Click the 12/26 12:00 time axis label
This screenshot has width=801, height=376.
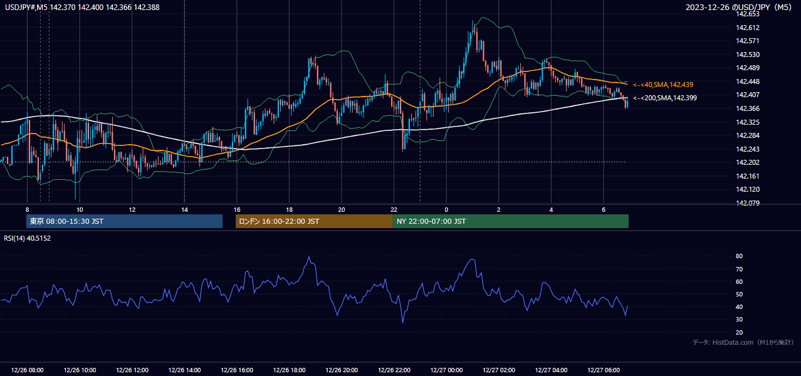[x=132, y=370]
